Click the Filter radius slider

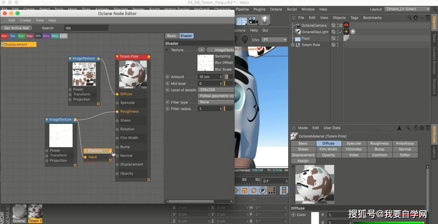229,109
